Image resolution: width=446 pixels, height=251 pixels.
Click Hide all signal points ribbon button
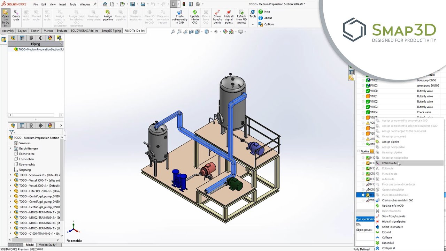click(x=229, y=17)
